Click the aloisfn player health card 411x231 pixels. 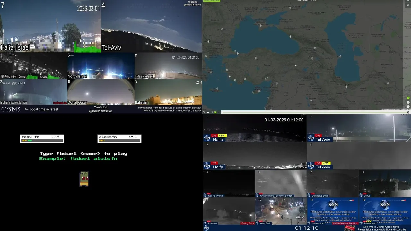tap(119, 139)
